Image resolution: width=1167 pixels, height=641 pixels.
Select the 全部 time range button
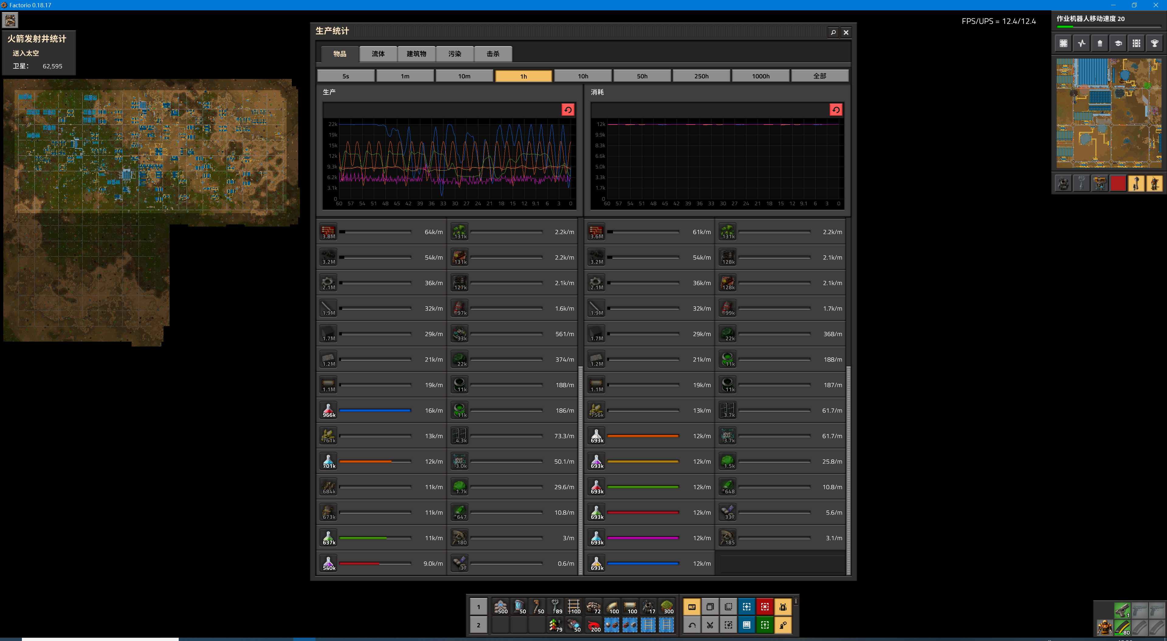click(819, 76)
